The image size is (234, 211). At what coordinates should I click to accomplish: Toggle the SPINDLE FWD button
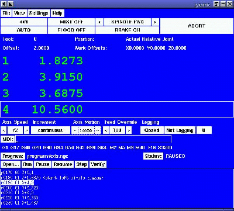click(x=128, y=22)
